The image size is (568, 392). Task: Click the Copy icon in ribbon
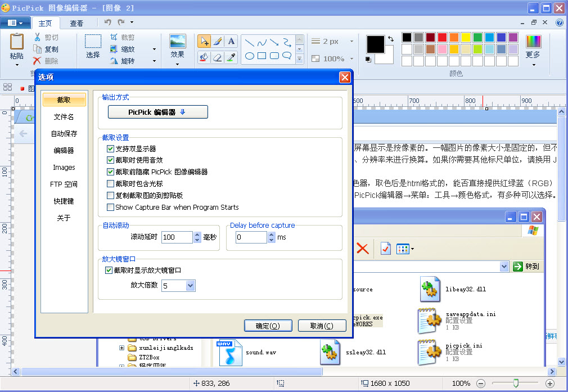37,49
